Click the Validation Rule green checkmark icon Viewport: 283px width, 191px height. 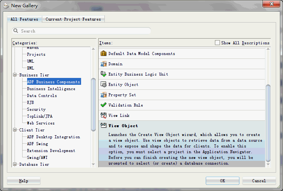tap(103, 105)
